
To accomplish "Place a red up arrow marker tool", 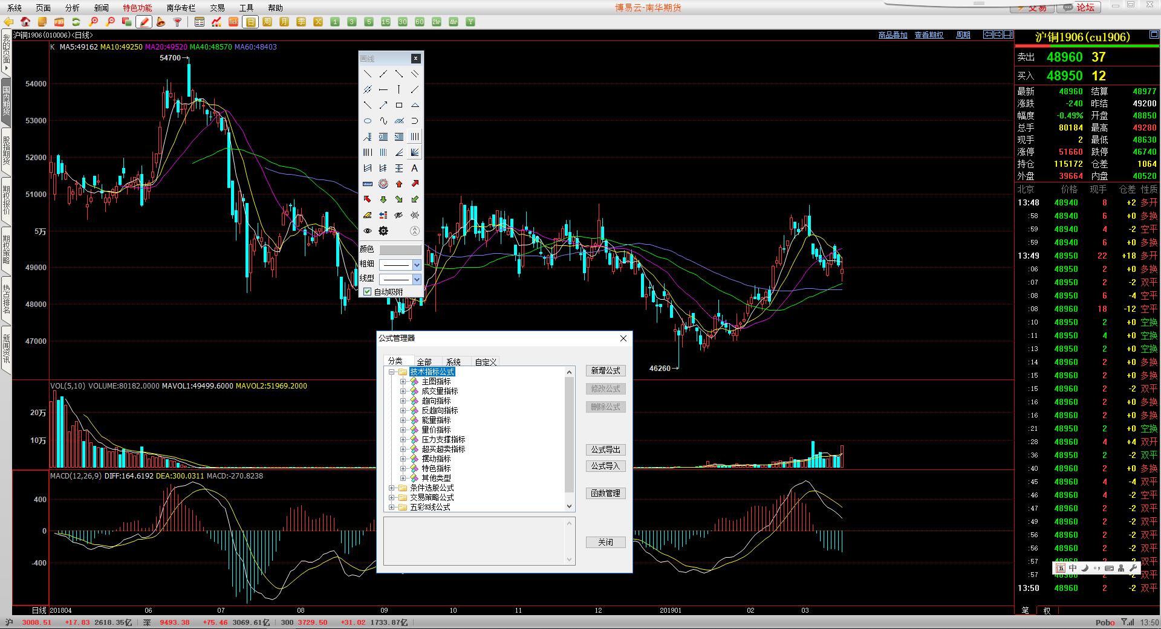I will [x=399, y=184].
